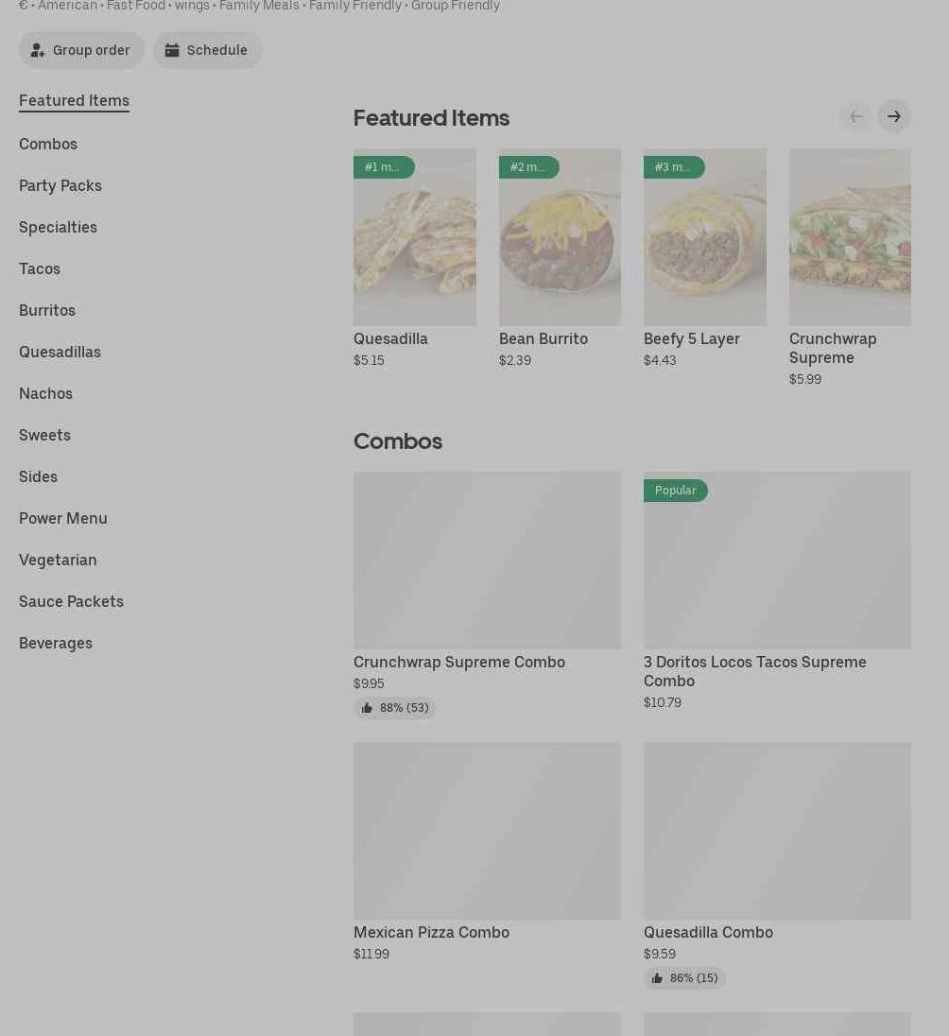
Task: Select the Crunchwrap Supreme featured image
Action: (850, 237)
